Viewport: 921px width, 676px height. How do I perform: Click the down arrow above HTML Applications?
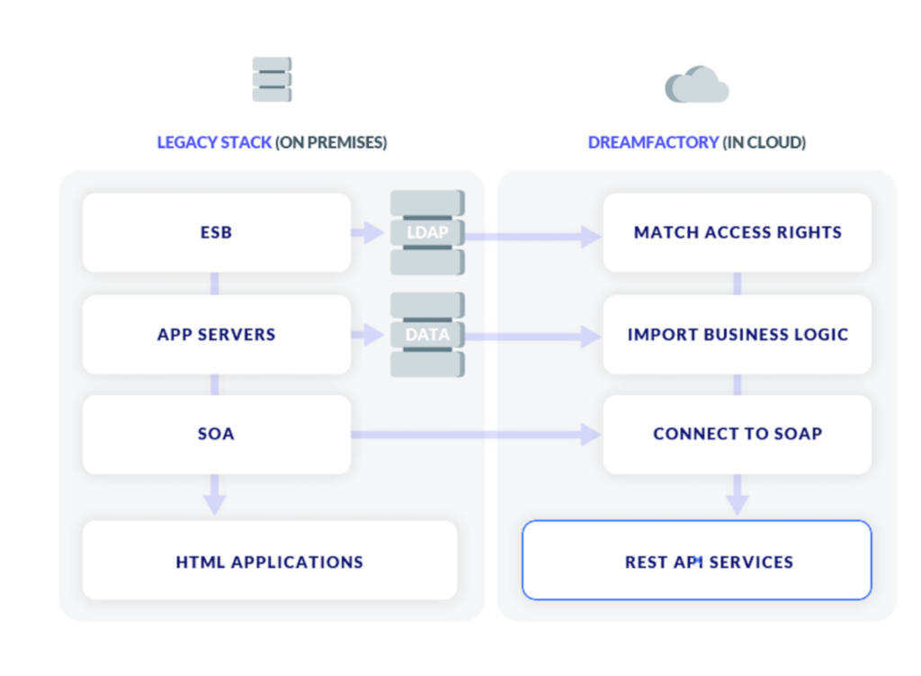[214, 500]
